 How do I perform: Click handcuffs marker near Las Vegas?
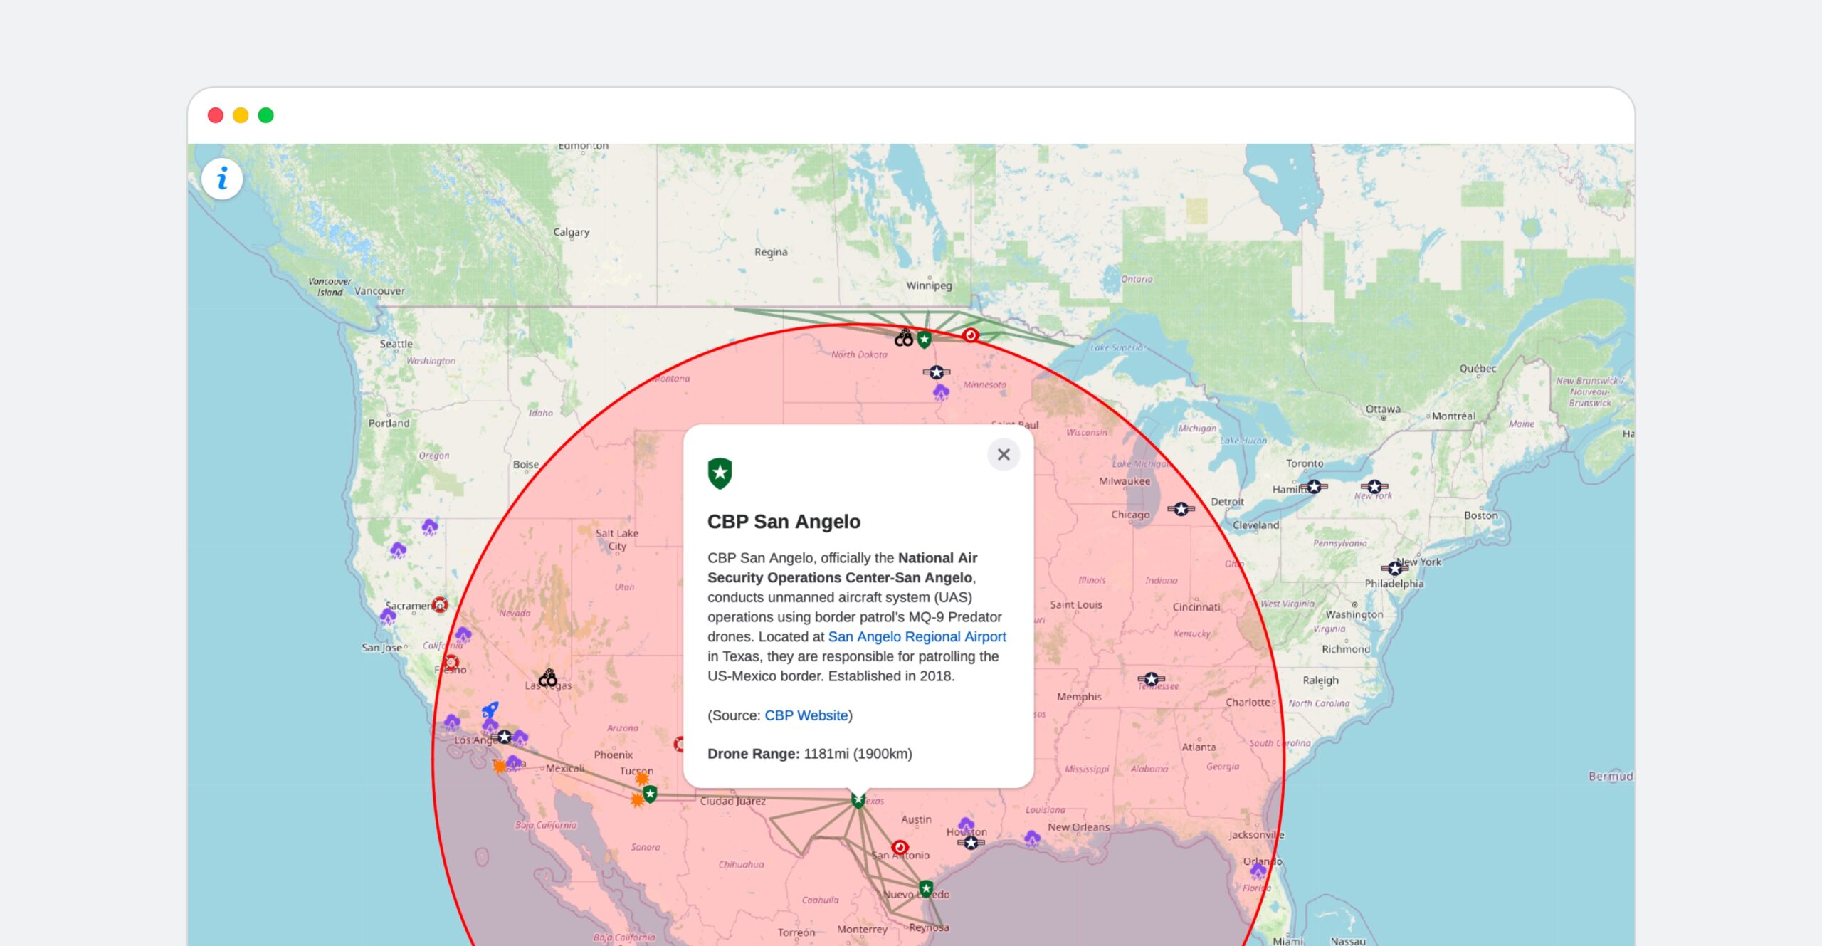[547, 678]
